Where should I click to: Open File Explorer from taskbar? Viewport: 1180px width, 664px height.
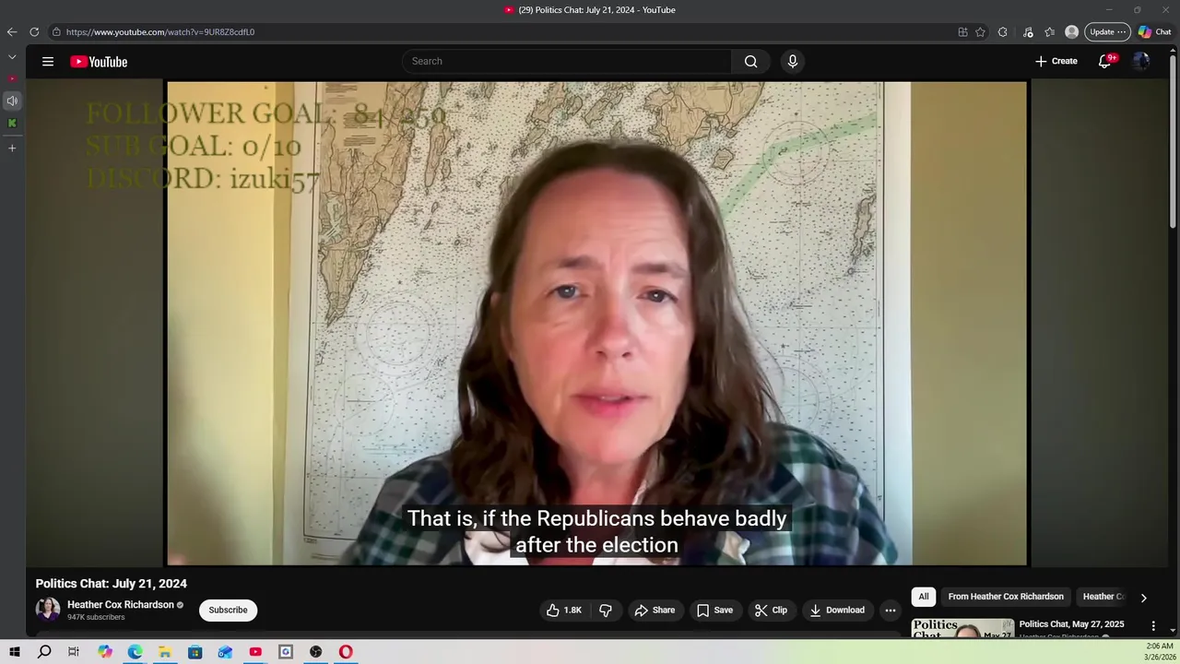pos(165,652)
